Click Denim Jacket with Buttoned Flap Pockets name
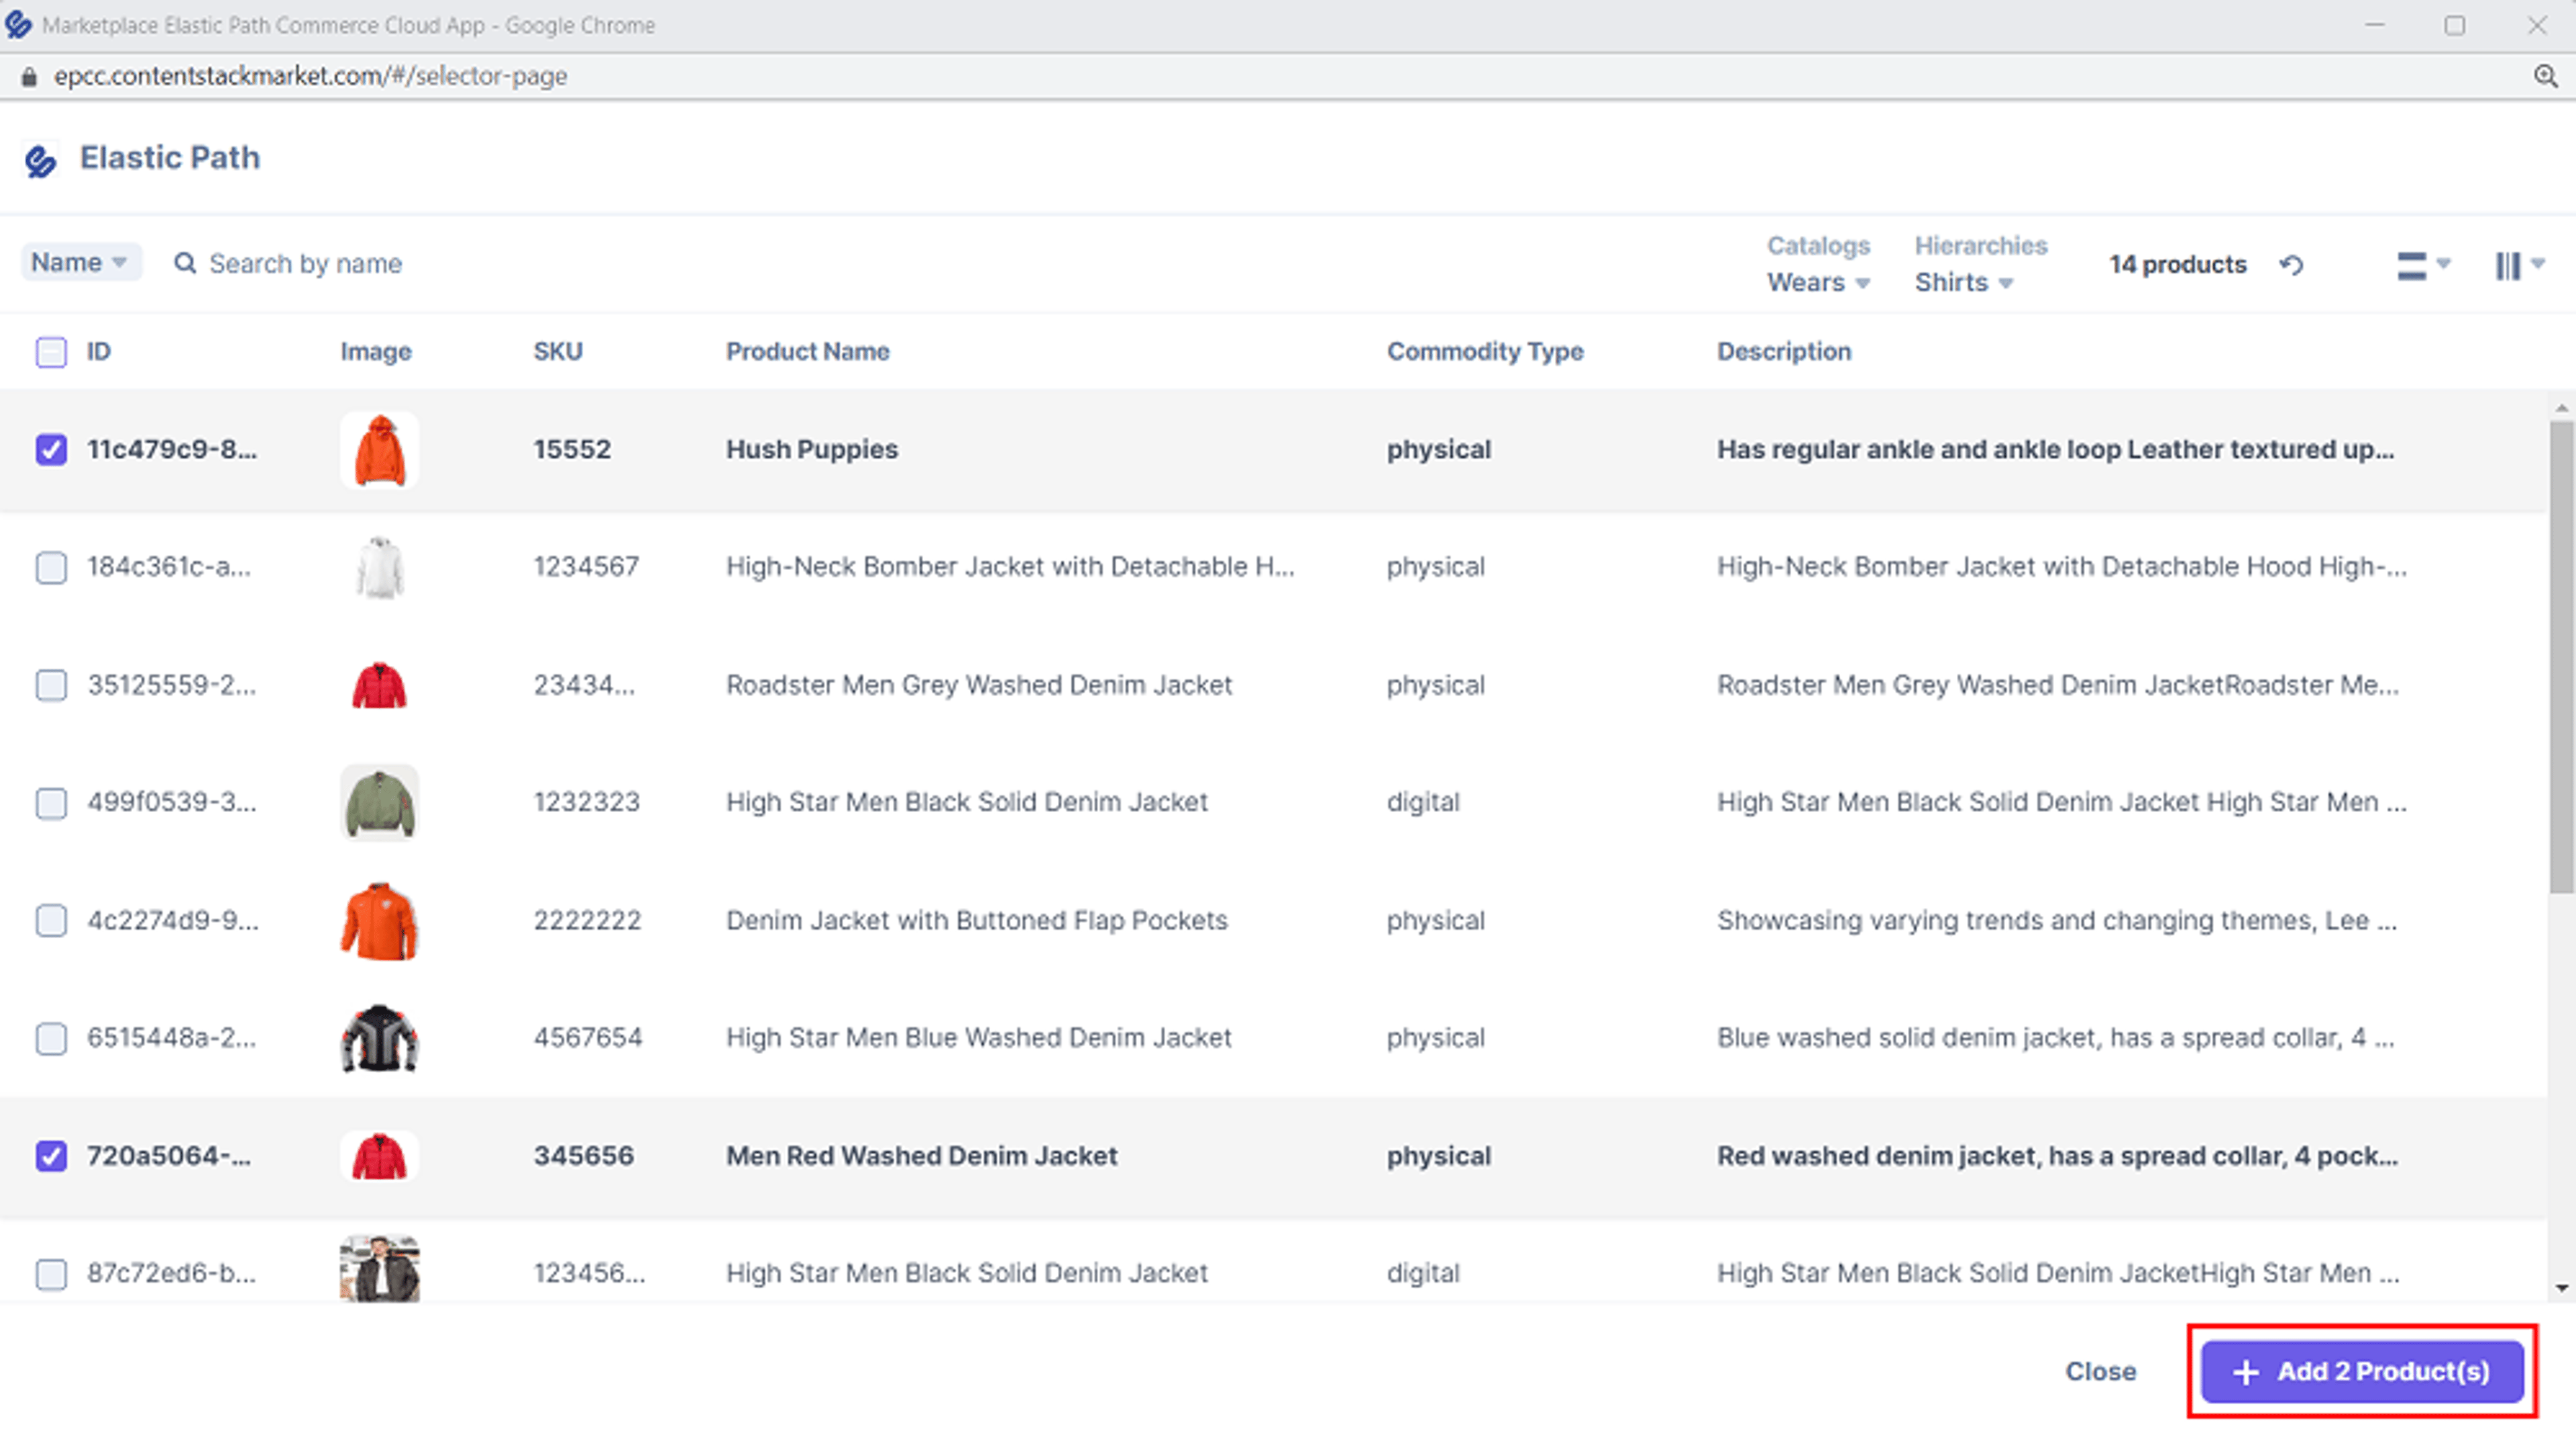Screen dimensions: 2576x1429 (x=977, y=920)
